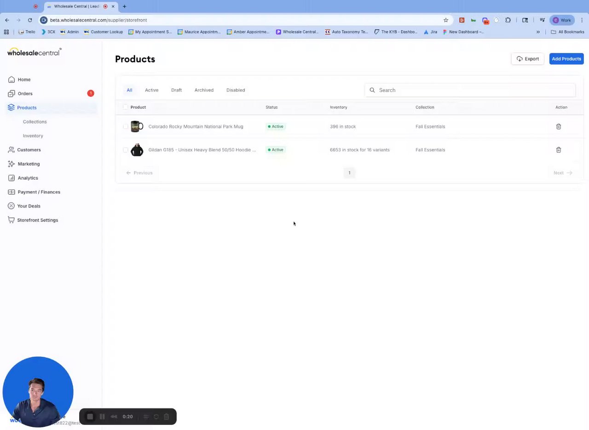The width and height of the screenshot is (589, 430).
Task: Click the '396 in stock' inventory cell
Action: tap(343, 126)
